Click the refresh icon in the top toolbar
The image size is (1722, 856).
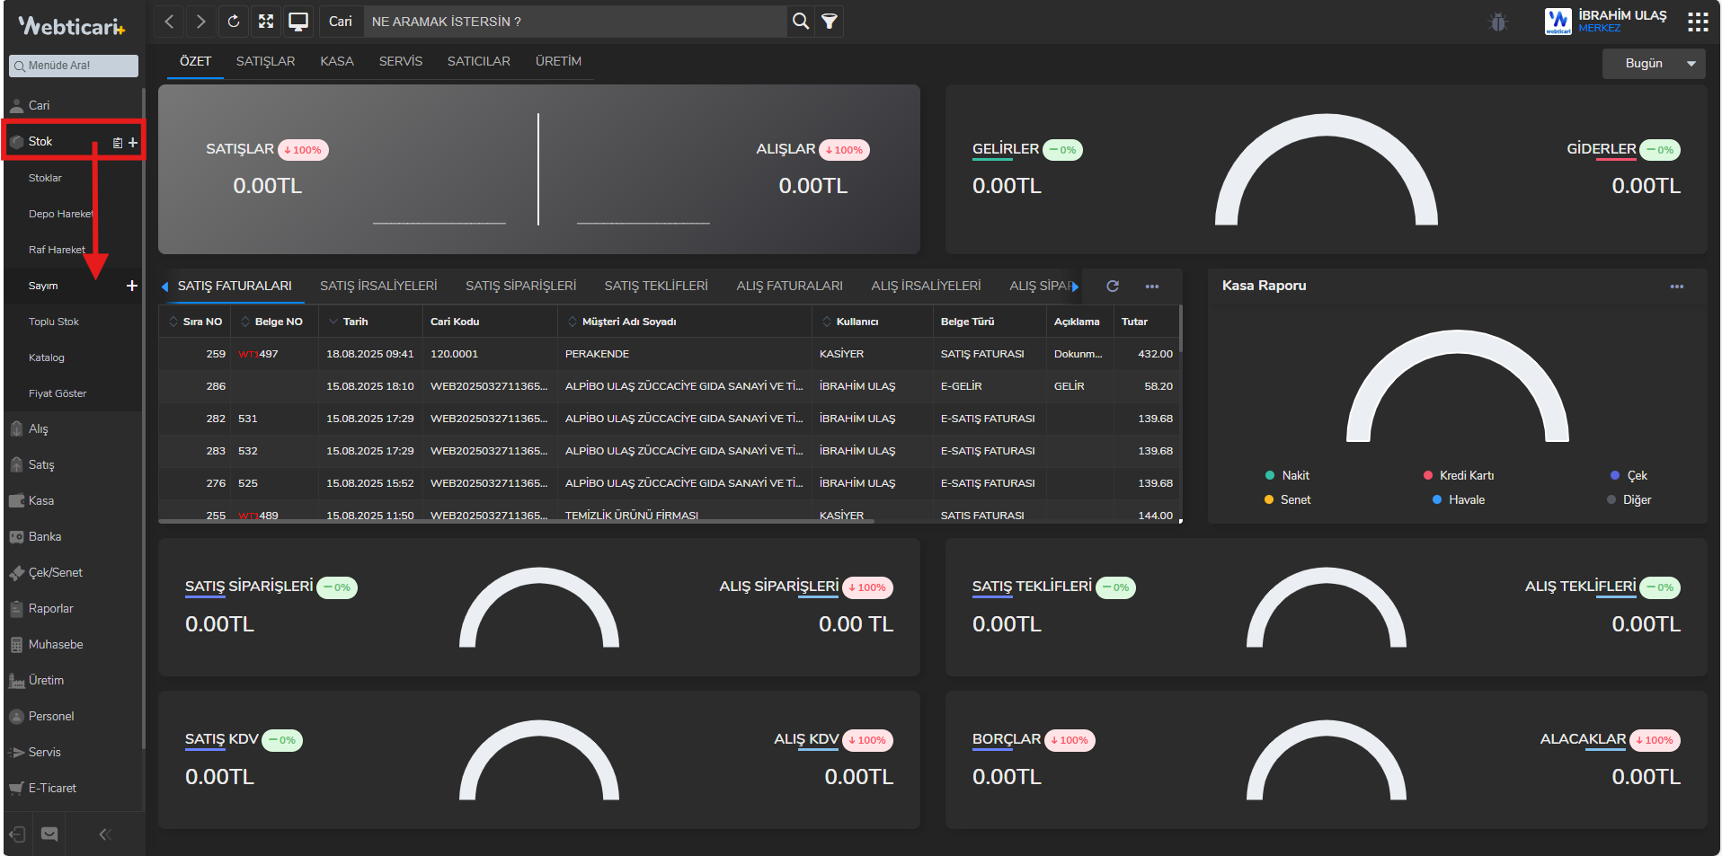pos(234,22)
